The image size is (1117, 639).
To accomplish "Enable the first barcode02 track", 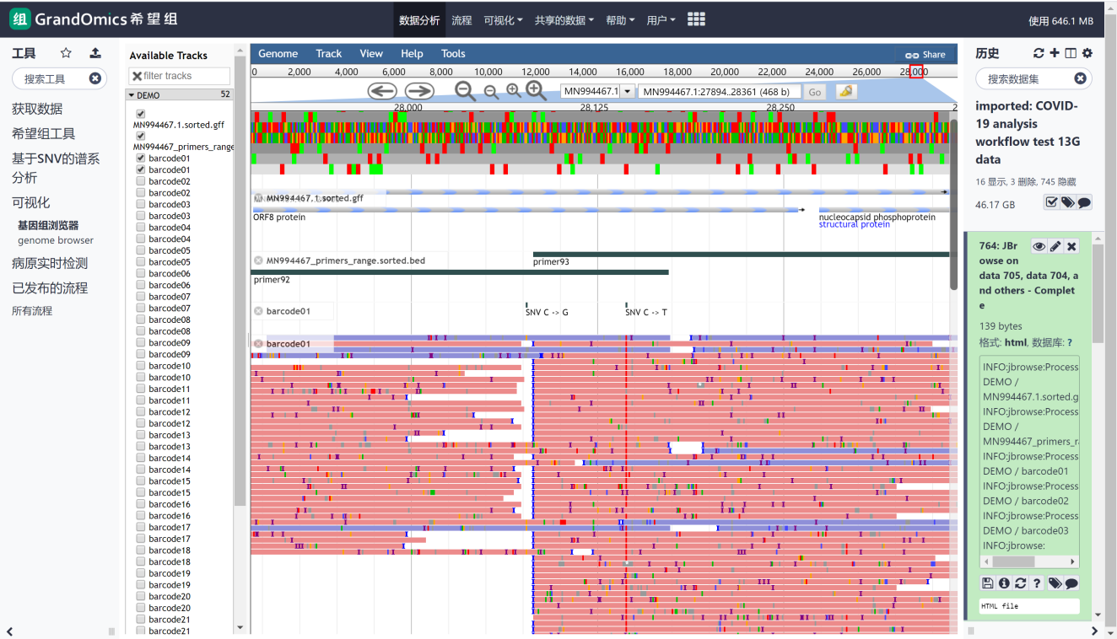I will click(x=141, y=181).
